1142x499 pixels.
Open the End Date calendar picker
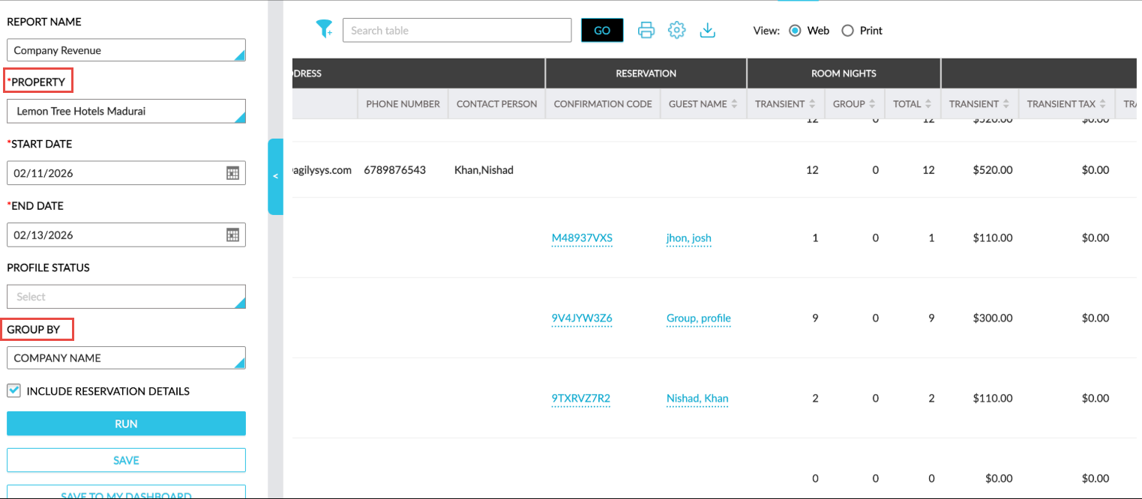[x=232, y=235]
